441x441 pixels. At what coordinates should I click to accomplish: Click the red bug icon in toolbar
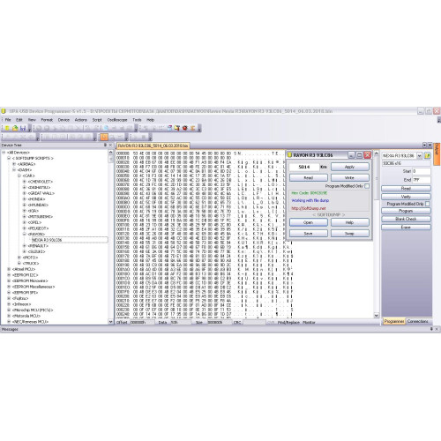coord(184,128)
